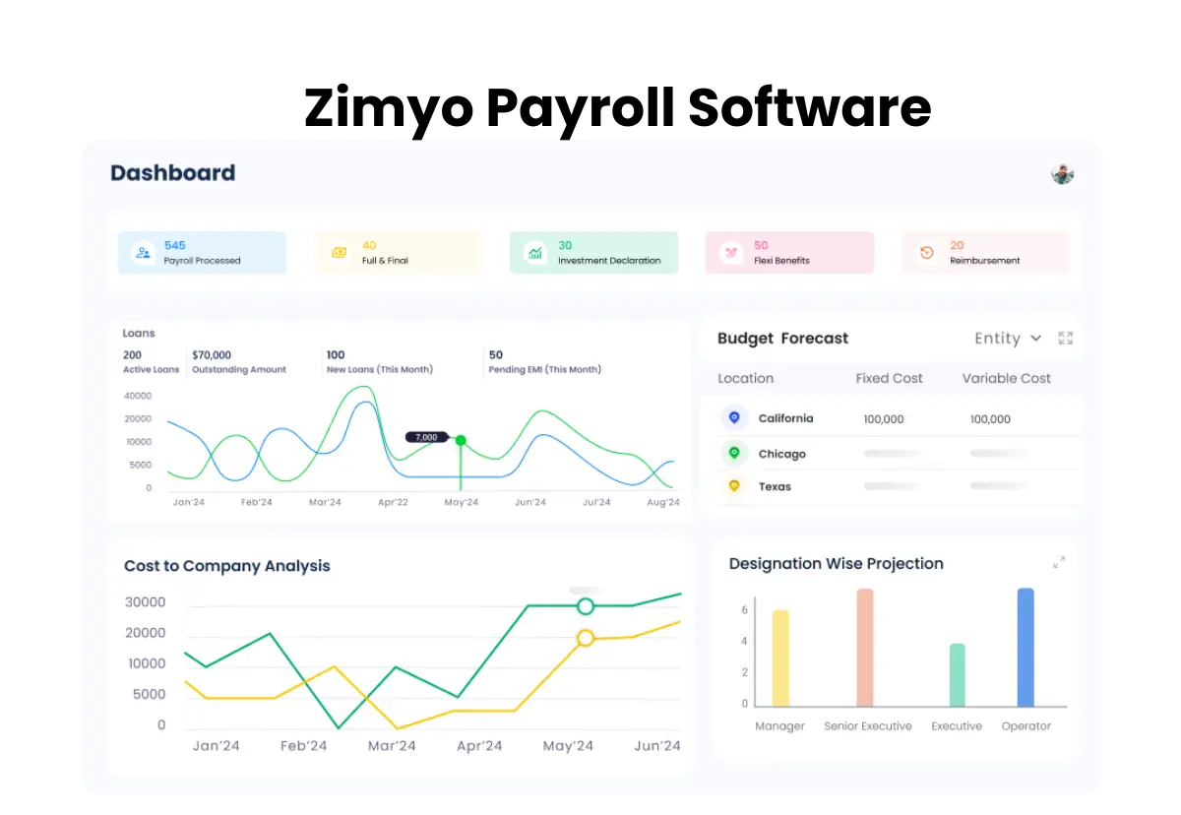Select the Flexi Benefits label
The width and height of the screenshot is (1181, 815).
781,261
